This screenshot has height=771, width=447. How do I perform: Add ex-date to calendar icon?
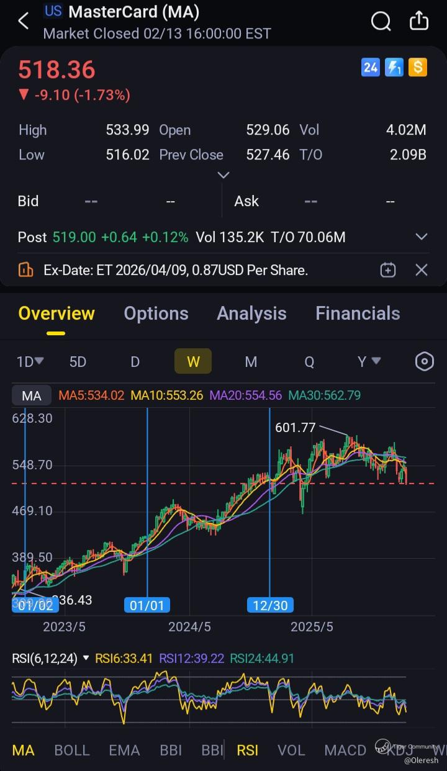[x=388, y=270]
